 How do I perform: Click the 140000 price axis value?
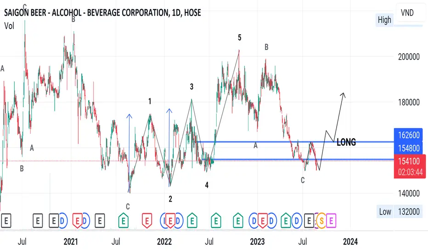[x=409, y=193]
